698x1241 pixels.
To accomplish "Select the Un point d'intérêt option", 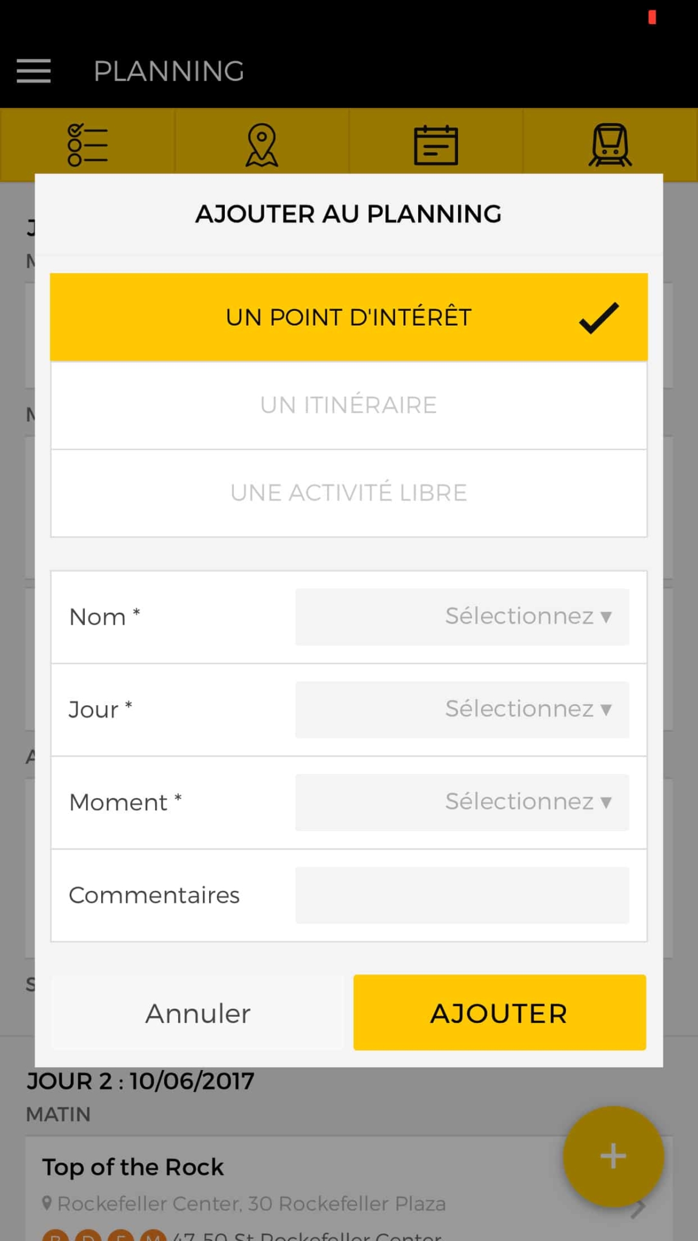I will point(348,318).
